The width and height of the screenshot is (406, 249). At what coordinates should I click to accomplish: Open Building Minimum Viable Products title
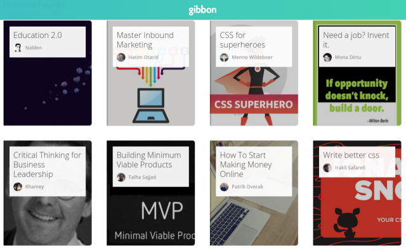click(149, 160)
